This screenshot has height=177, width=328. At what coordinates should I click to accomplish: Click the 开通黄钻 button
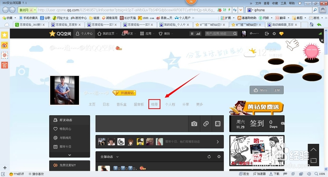pyautogui.click(x=124, y=93)
